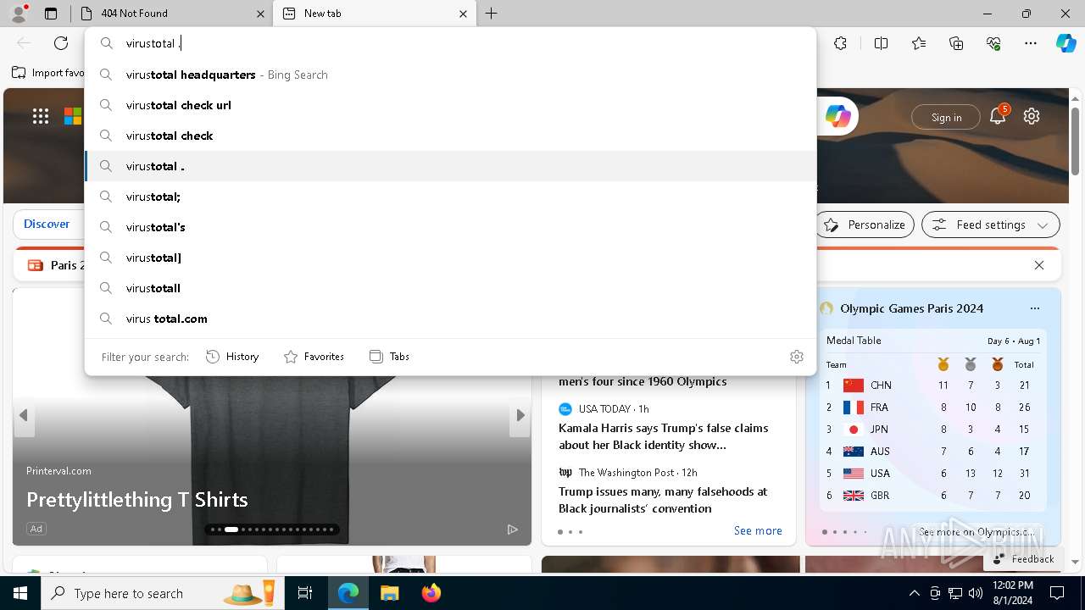The height and width of the screenshot is (610, 1085).
Task: Select suggestion virustotal headquarters
Action: tap(451, 75)
